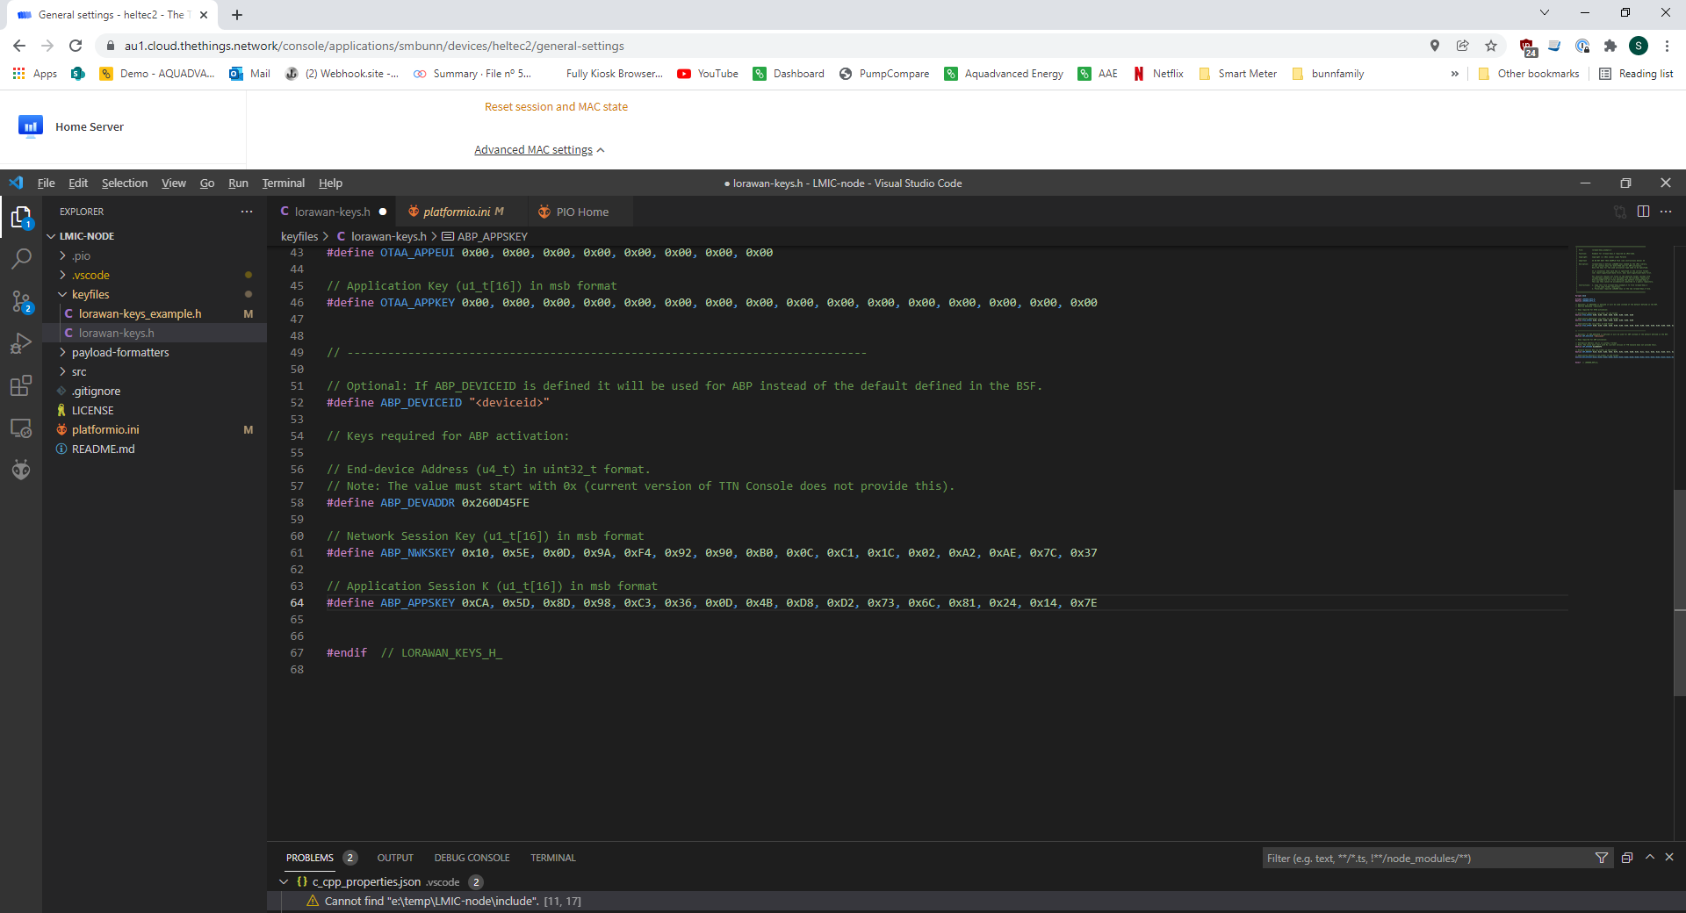Click the Chrome address bar URL
This screenshot has height=913, width=1686.
(374, 46)
